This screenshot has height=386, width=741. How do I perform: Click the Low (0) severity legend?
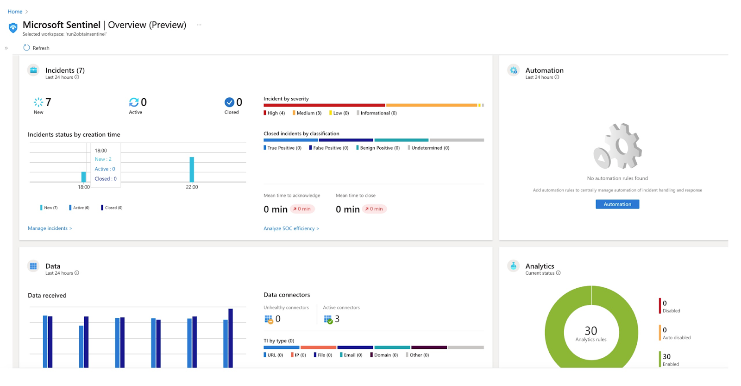339,113
